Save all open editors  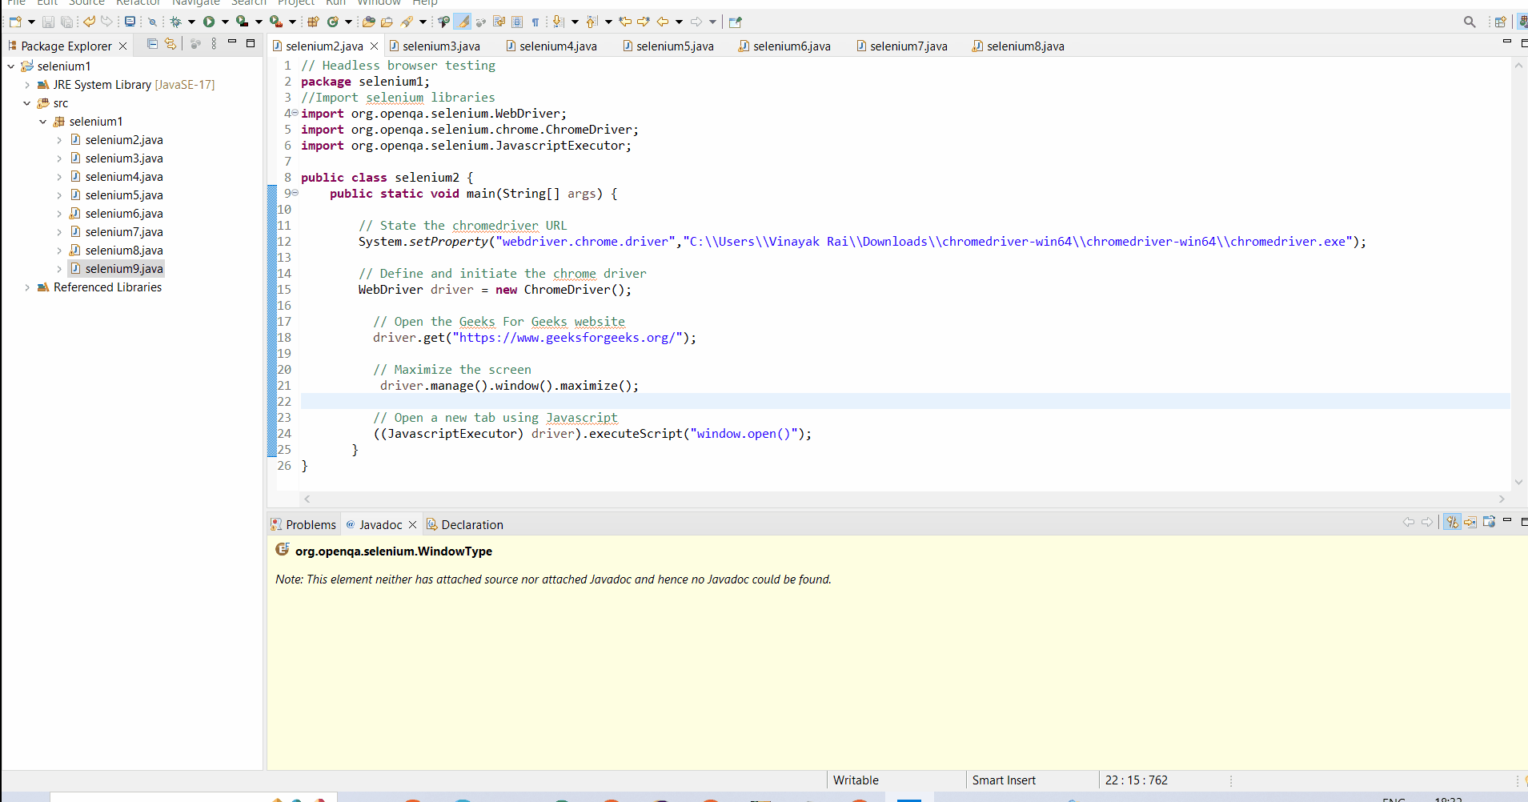pyautogui.click(x=67, y=22)
